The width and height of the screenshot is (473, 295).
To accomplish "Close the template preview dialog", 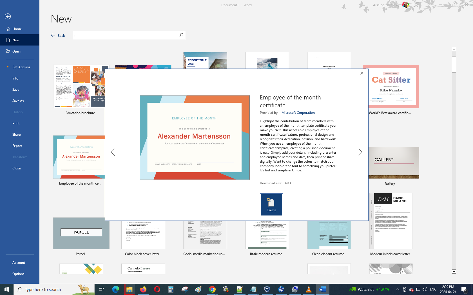I will pos(362,73).
